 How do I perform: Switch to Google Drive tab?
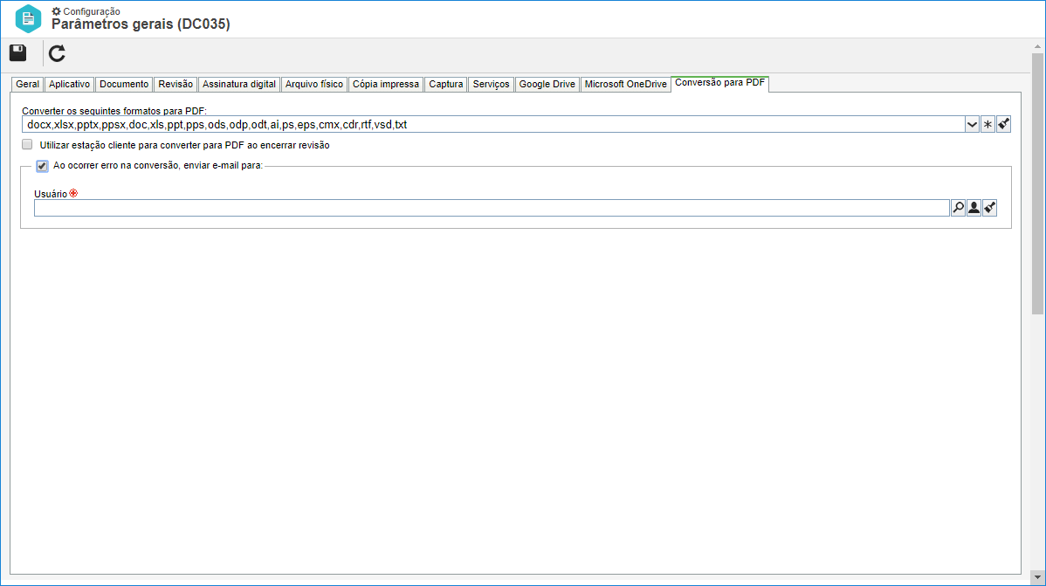coord(547,84)
